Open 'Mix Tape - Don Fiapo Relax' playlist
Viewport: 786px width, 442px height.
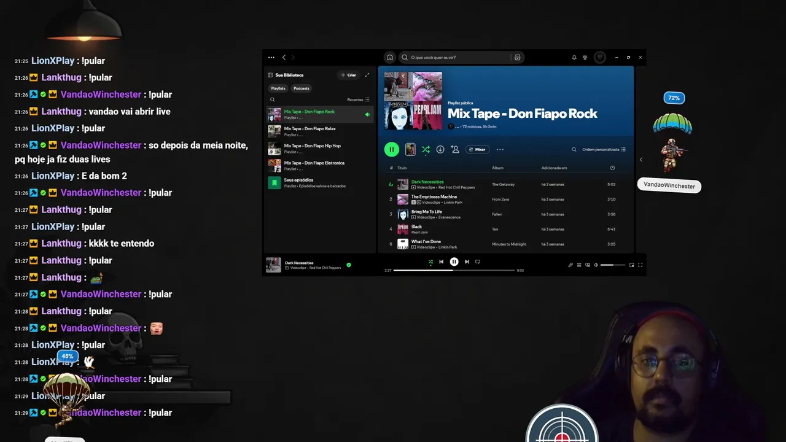(320, 131)
